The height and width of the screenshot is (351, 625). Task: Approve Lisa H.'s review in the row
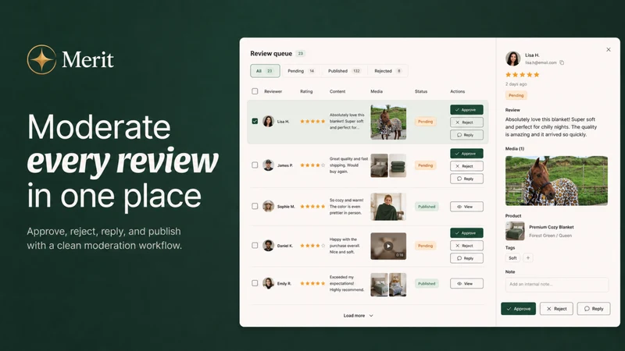pyautogui.click(x=466, y=110)
